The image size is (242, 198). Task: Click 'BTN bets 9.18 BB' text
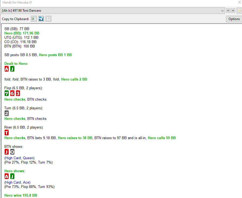click(x=42, y=138)
